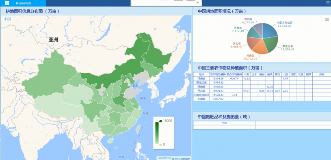Click the 安徽省 row in crops table
Image resolution: width=331 pixels, height=160 pixels.
(x=262, y=99)
